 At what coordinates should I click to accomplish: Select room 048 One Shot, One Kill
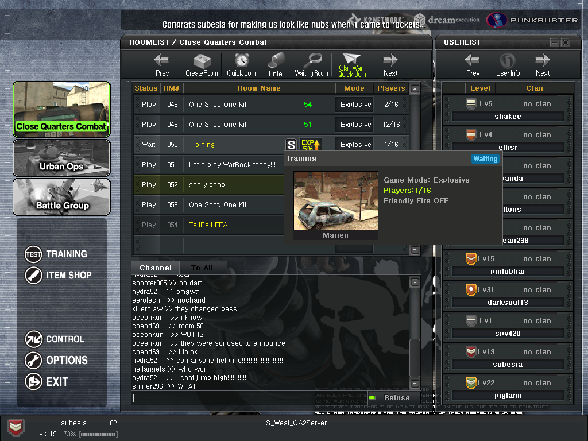271,105
